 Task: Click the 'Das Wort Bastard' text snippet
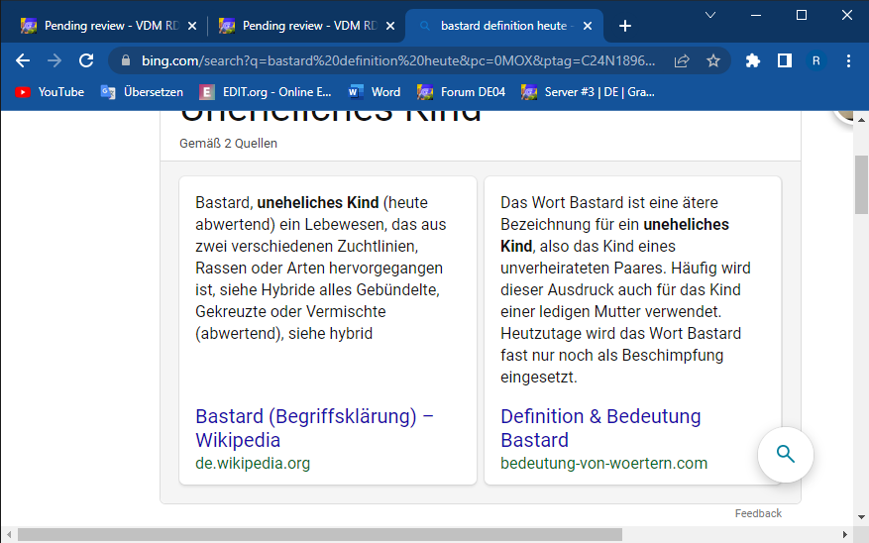625,289
